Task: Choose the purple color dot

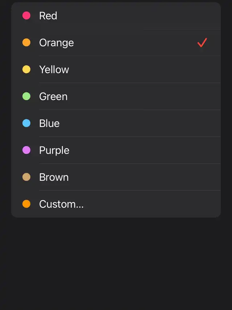Action: [x=26, y=150]
